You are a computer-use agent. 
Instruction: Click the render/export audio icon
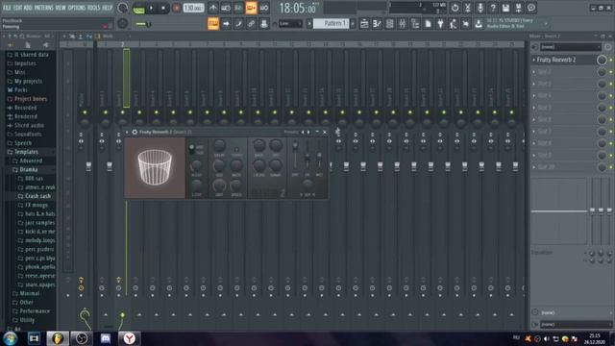(x=518, y=8)
